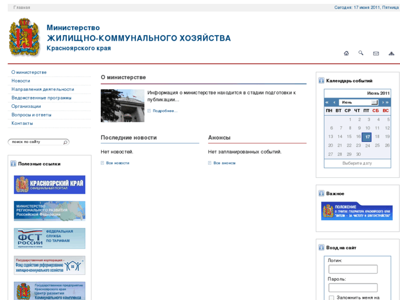Open Красноярский край official portal banner

point(50,184)
